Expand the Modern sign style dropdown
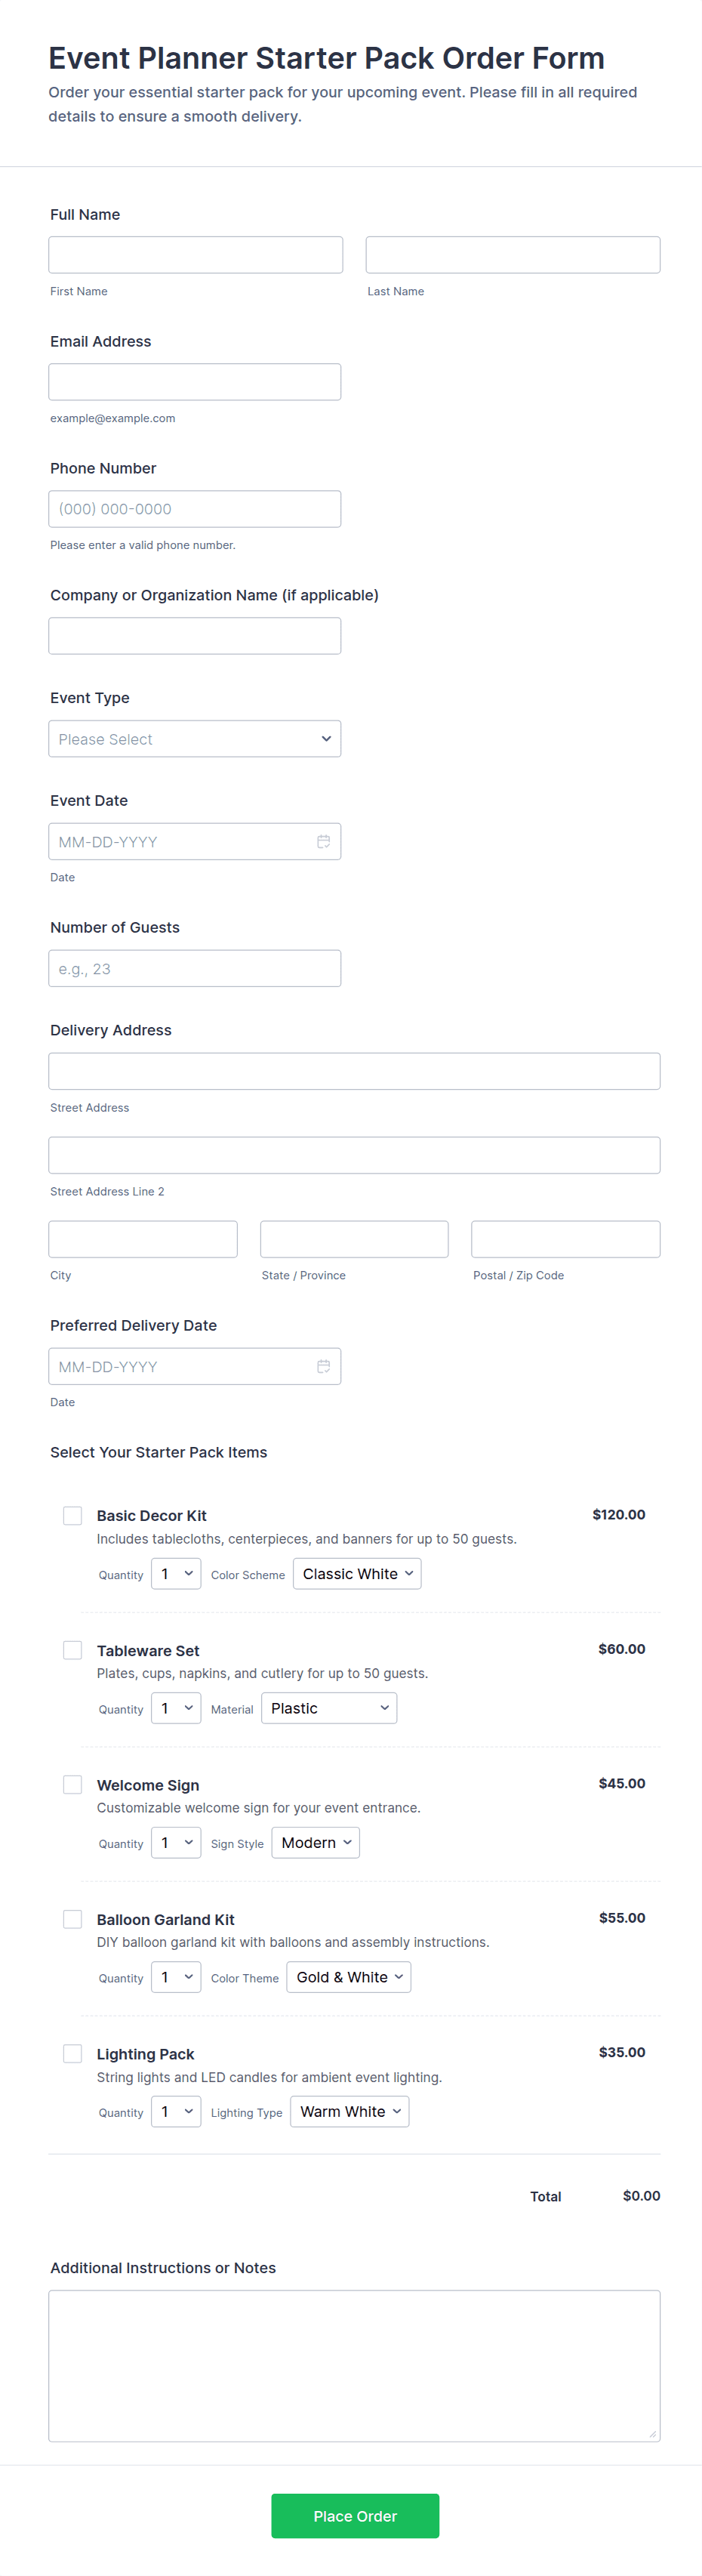702x2576 pixels. 316,1842
